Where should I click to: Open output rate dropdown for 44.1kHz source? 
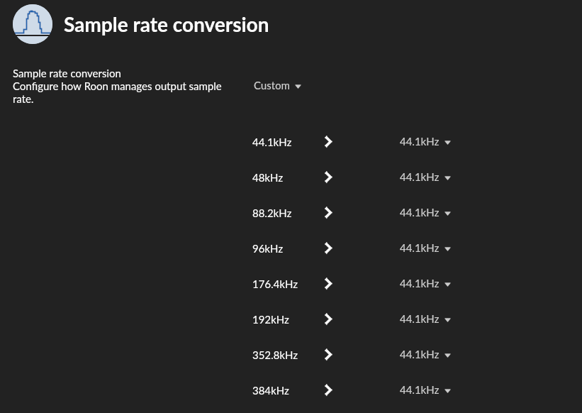click(425, 142)
